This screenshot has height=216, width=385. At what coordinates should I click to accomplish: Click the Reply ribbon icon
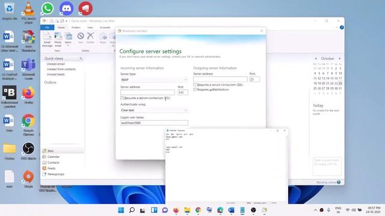pyautogui.click(x=103, y=38)
